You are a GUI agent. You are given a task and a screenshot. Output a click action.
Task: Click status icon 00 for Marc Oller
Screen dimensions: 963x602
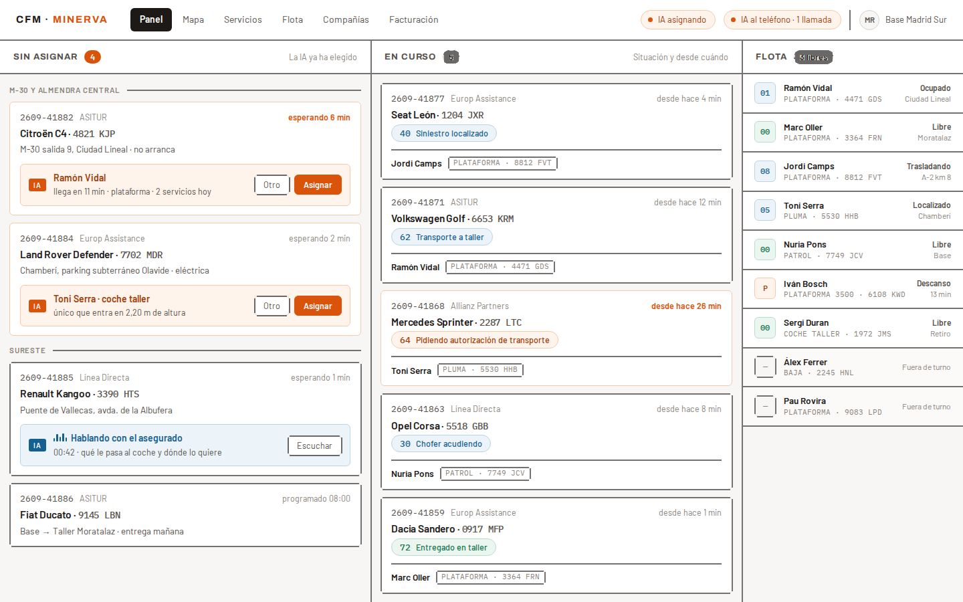pyautogui.click(x=765, y=132)
